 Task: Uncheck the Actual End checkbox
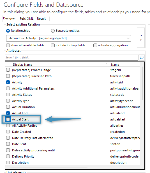pos(8,113)
